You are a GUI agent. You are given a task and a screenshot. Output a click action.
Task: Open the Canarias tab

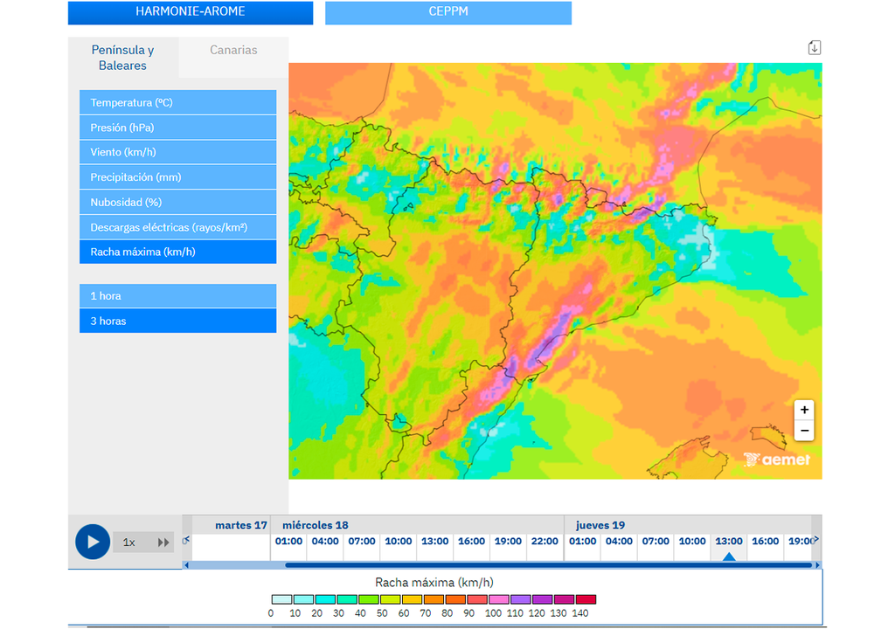click(233, 51)
